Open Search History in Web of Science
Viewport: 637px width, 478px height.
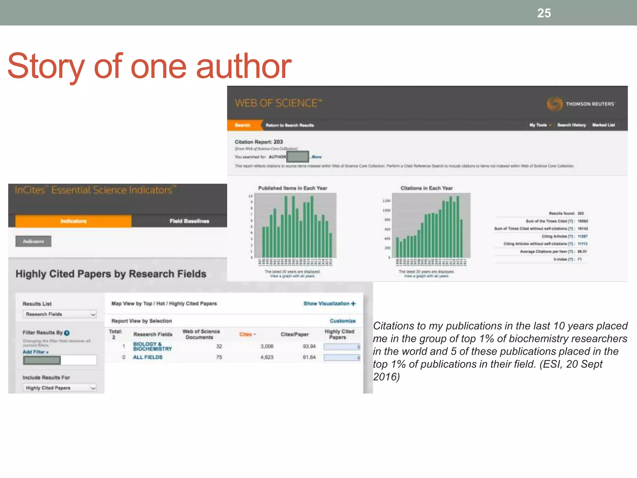click(572, 125)
